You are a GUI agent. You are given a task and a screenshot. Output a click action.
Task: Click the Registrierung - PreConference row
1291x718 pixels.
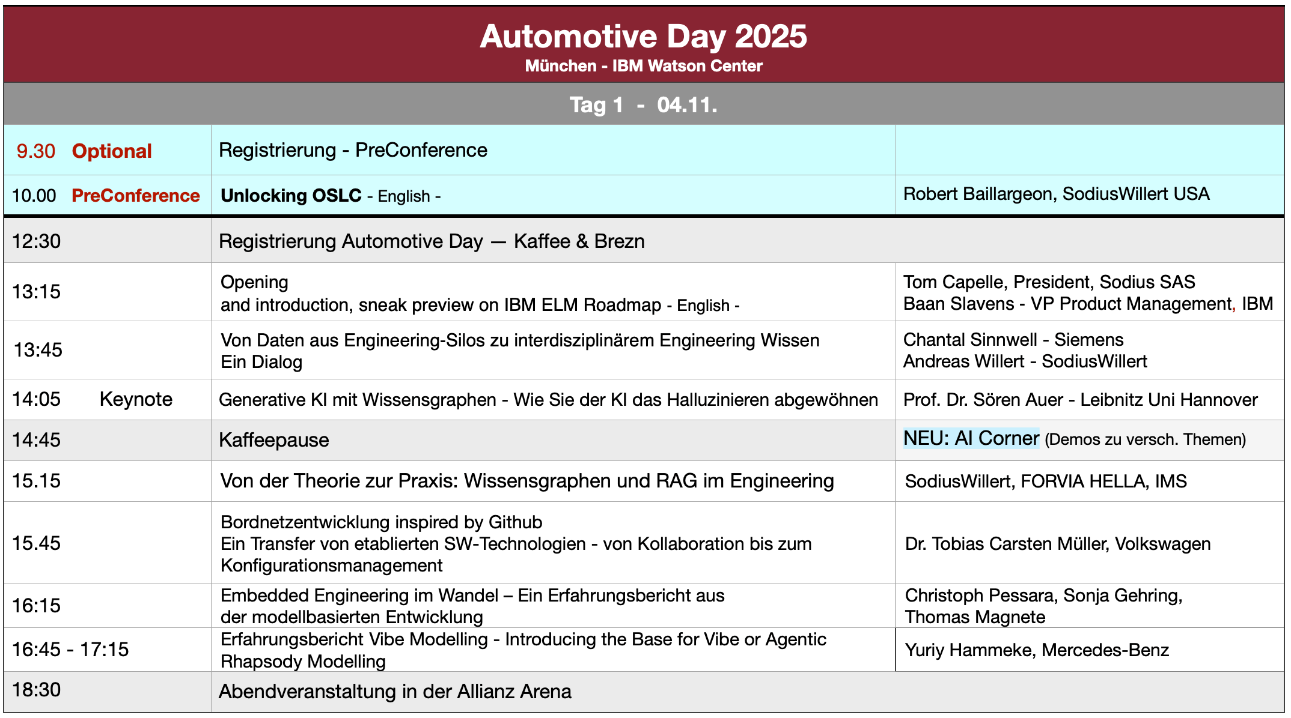point(352,150)
